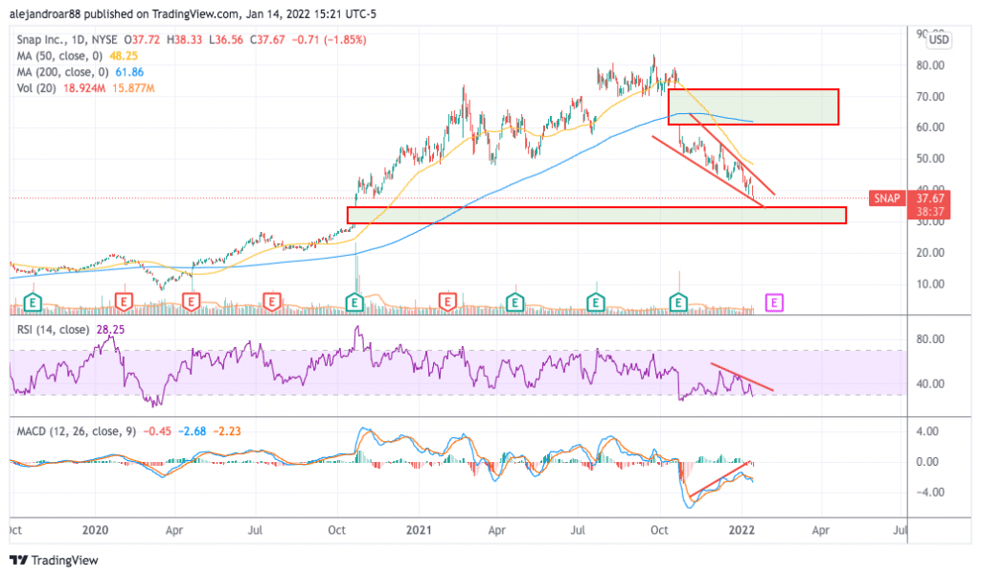Click the close value C37.67

click(267, 39)
